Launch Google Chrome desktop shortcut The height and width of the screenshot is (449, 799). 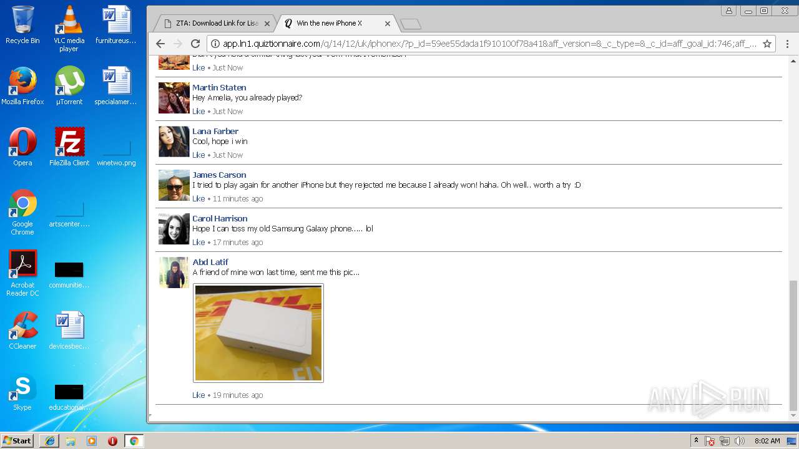pos(22,212)
